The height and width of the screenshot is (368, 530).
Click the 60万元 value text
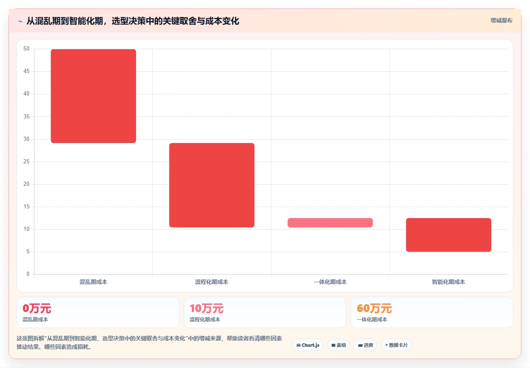(374, 309)
